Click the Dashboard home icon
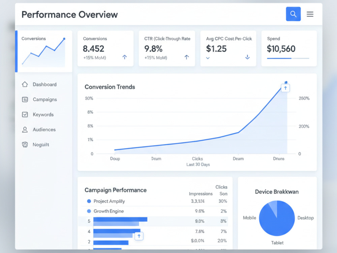337x253 pixels. (x=25, y=84)
